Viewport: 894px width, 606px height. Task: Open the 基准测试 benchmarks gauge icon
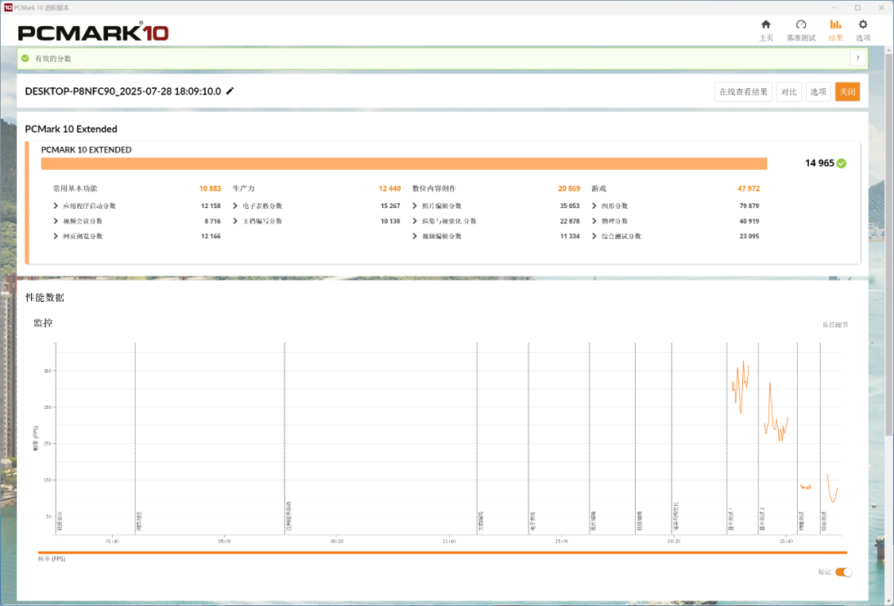[801, 25]
